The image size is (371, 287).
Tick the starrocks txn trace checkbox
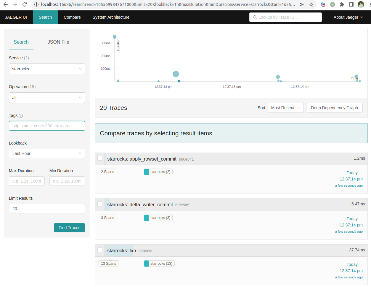100,250
